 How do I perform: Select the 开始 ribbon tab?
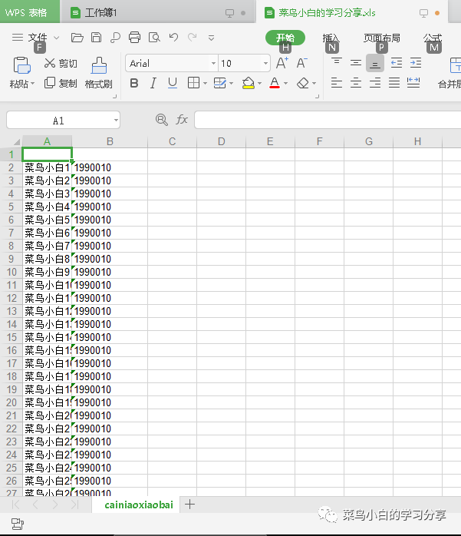click(x=285, y=38)
